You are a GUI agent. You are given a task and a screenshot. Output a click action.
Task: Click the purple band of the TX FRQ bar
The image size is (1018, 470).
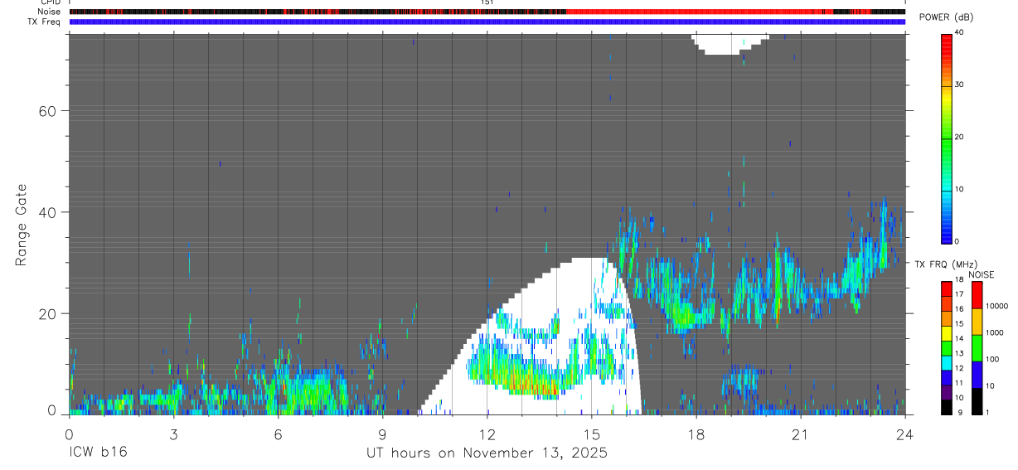[946, 391]
